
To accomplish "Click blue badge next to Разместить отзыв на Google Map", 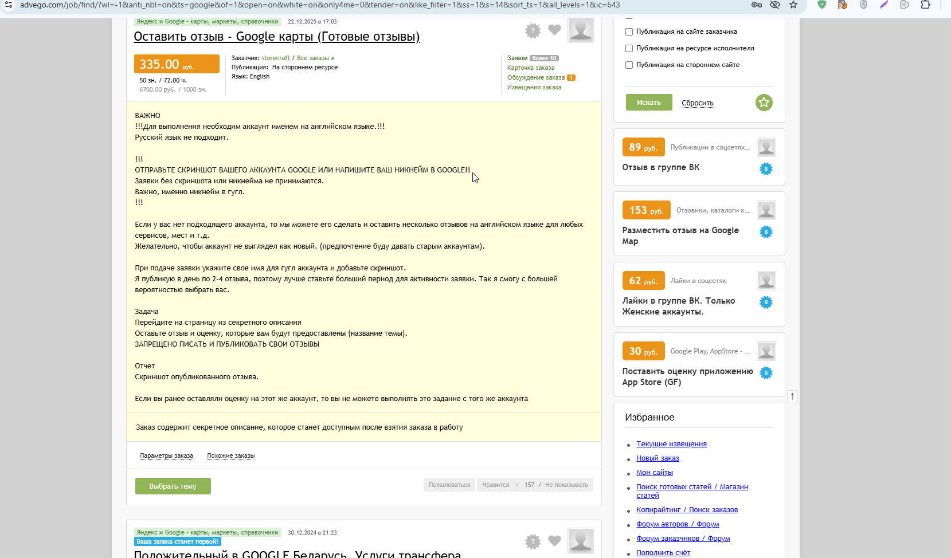I will point(766,232).
